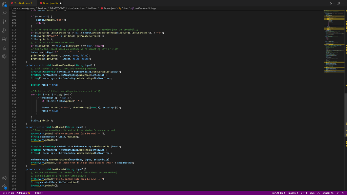Select the java language mode indicator
The width and height of the screenshot is (347, 195).
[x=312, y=193]
